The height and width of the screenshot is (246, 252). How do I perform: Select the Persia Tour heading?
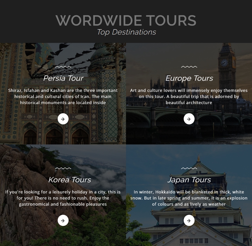pyautogui.click(x=63, y=78)
